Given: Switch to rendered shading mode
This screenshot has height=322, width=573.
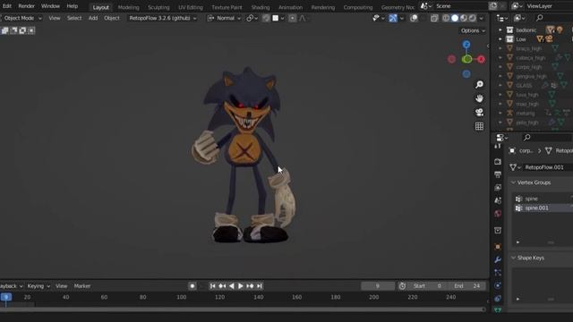Looking at the screenshot, I should coord(472,18).
